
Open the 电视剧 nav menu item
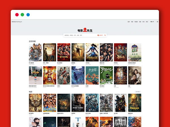(x=136, y=21)
